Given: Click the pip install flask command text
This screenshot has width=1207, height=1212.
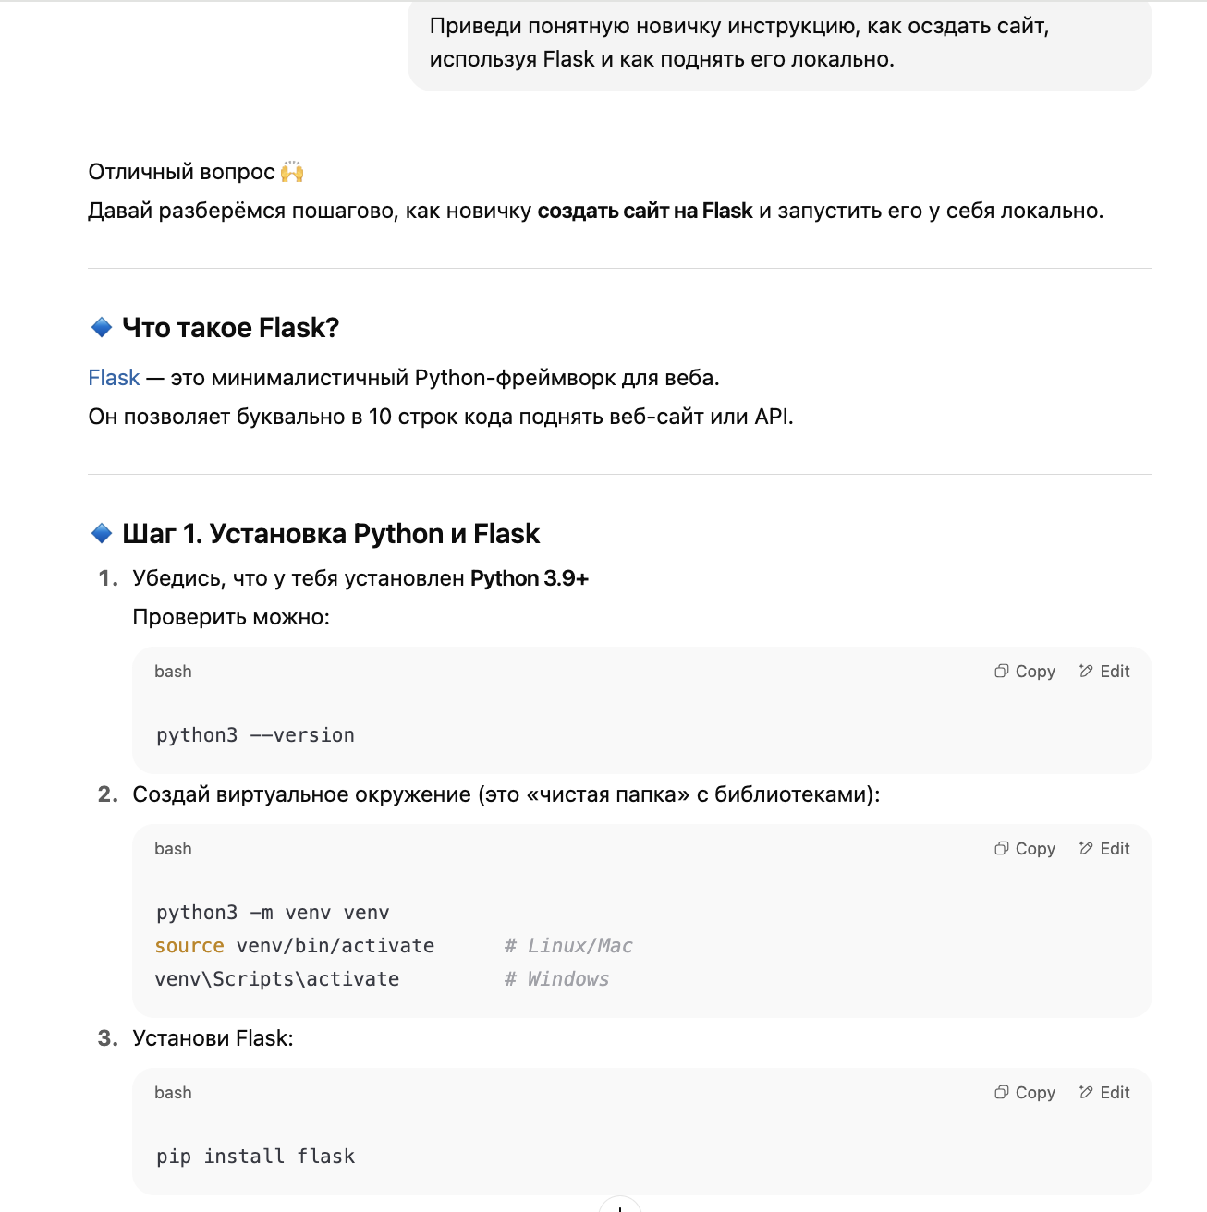Looking at the screenshot, I should [x=255, y=1157].
